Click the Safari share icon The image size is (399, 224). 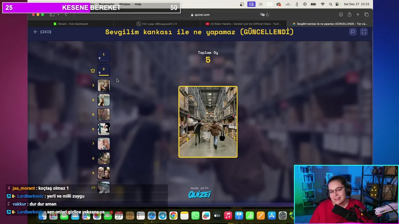(x=349, y=15)
